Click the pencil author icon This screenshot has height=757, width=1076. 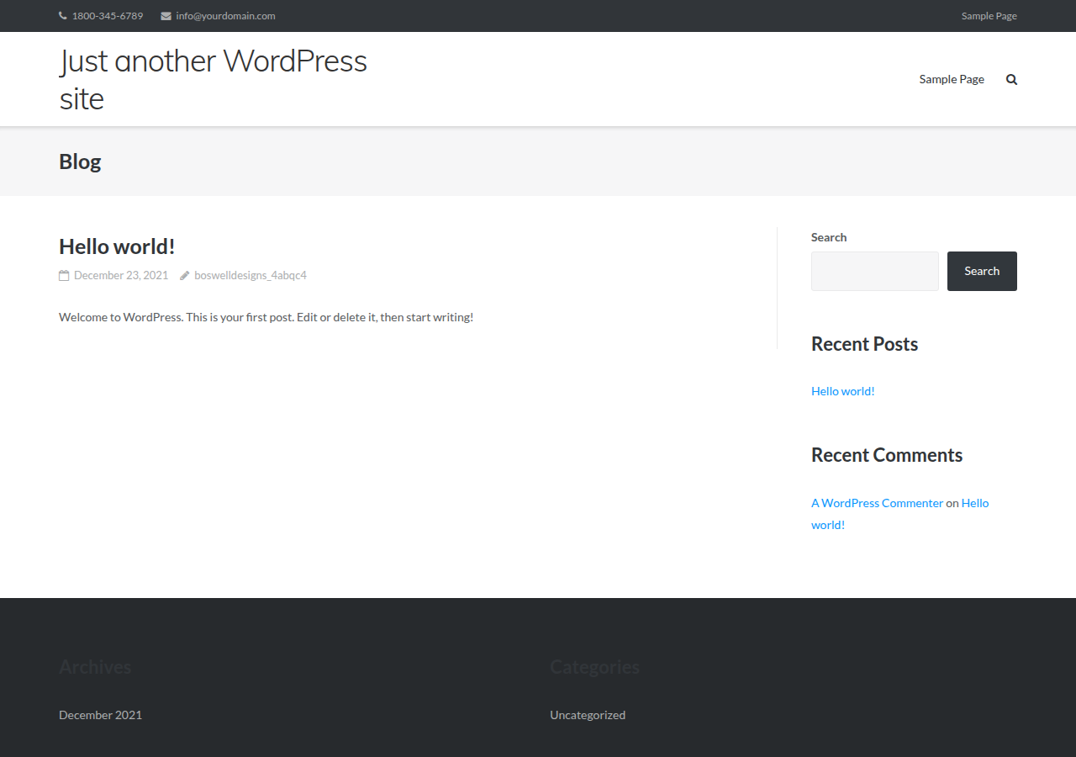pos(185,275)
